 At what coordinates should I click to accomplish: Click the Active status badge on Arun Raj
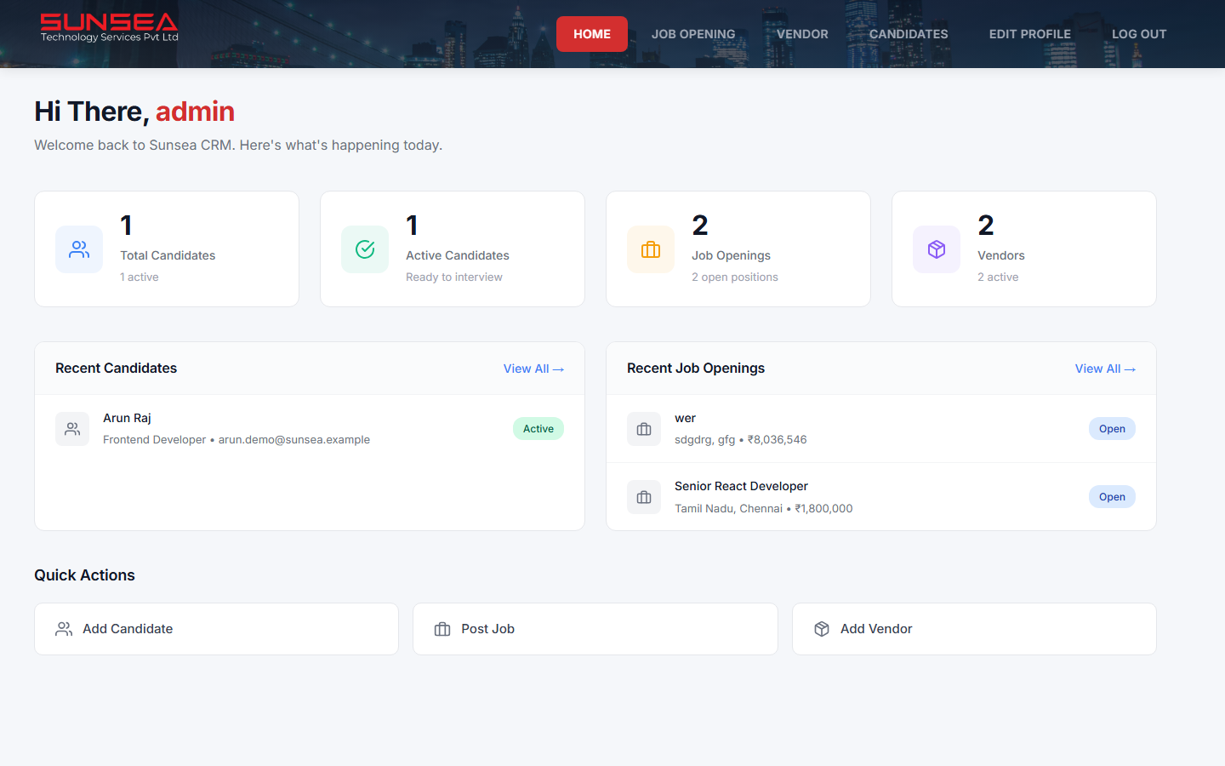point(538,428)
